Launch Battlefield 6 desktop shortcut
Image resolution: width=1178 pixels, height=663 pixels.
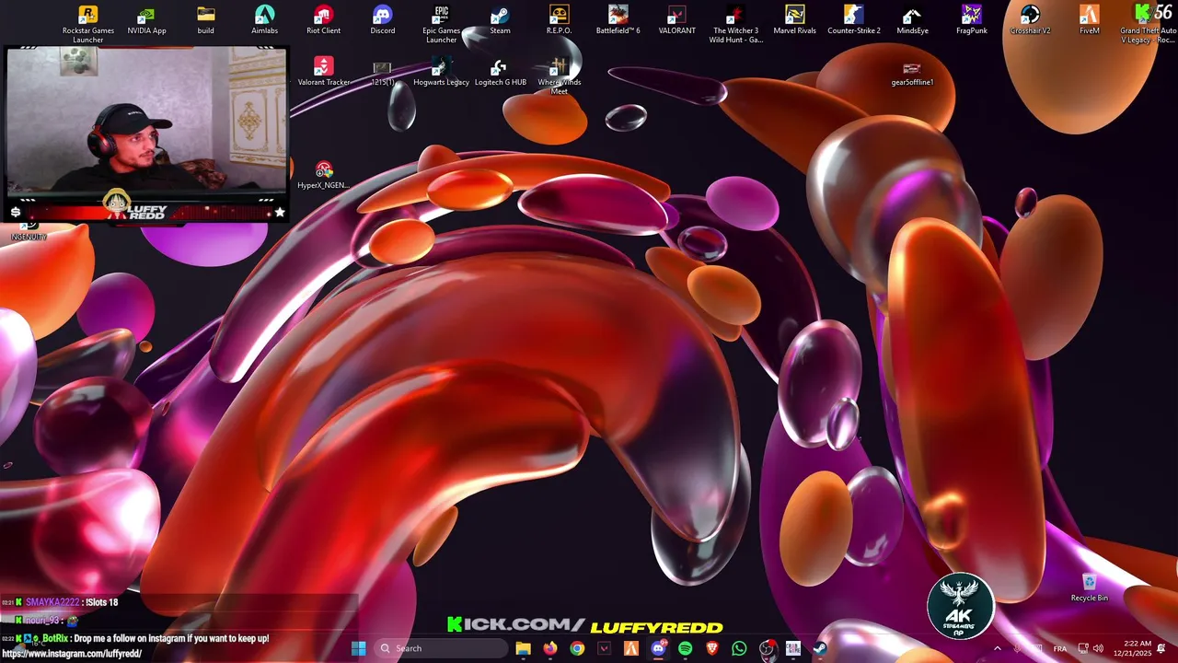618,20
